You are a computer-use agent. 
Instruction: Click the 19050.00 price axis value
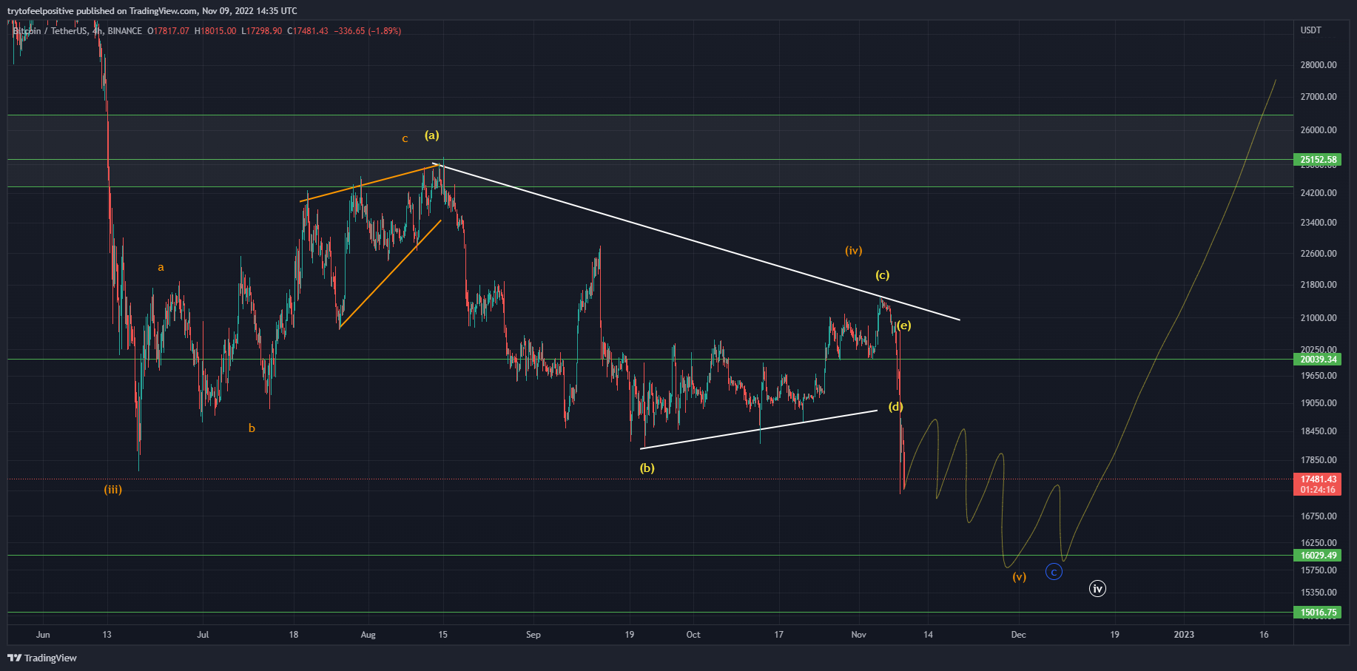[1319, 403]
